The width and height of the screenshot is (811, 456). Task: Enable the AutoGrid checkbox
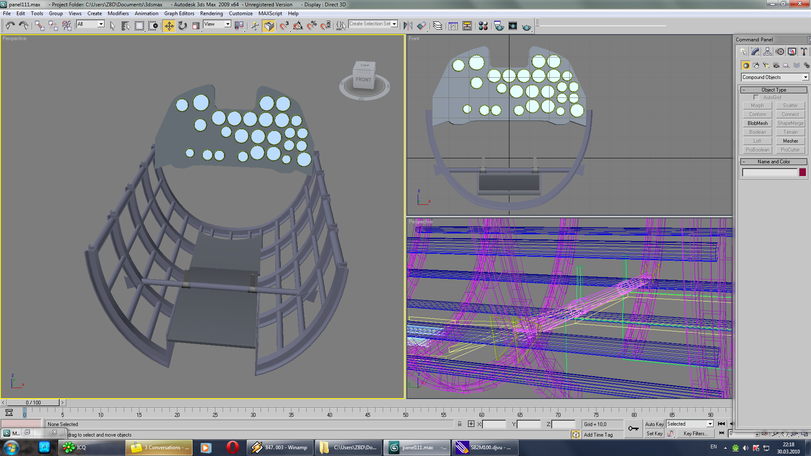click(x=756, y=98)
